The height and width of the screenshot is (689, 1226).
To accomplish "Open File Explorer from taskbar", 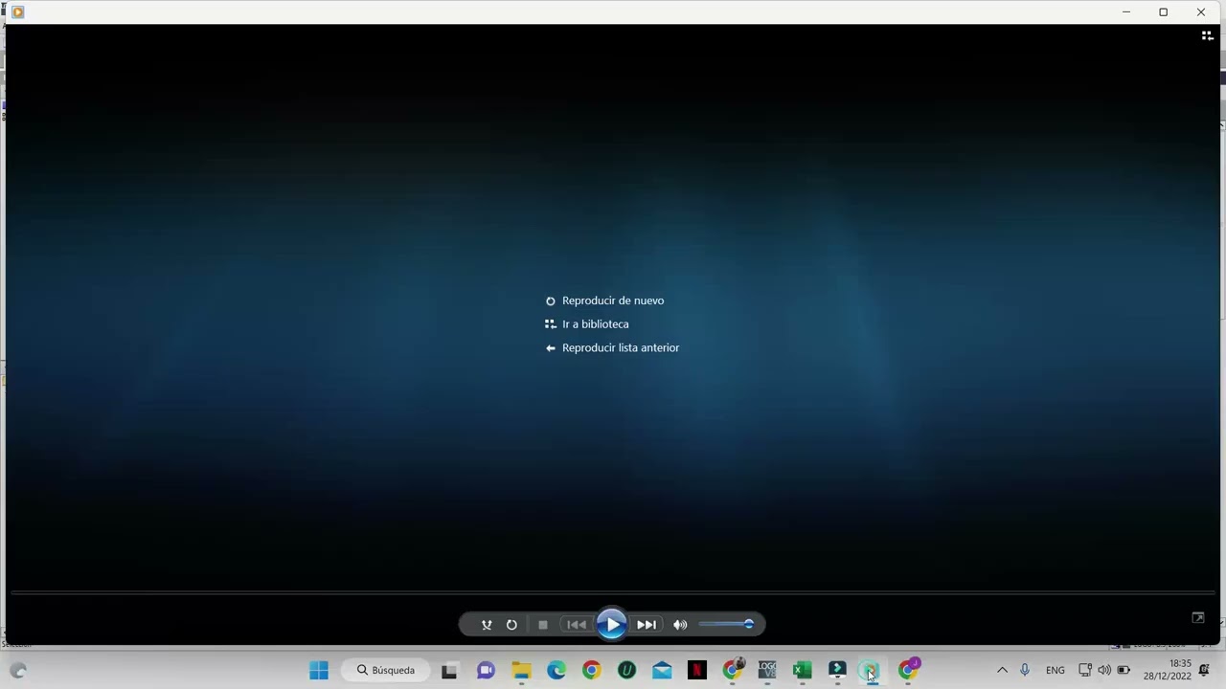I will [x=521, y=670].
